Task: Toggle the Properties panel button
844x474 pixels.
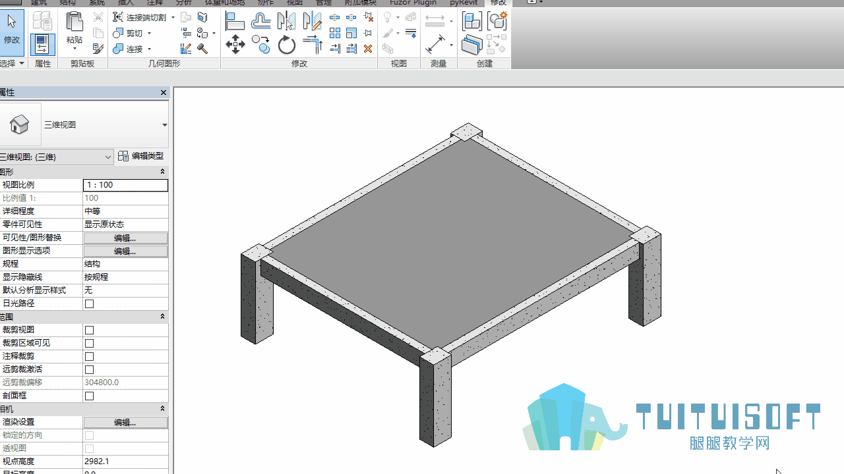Action: 42,45
